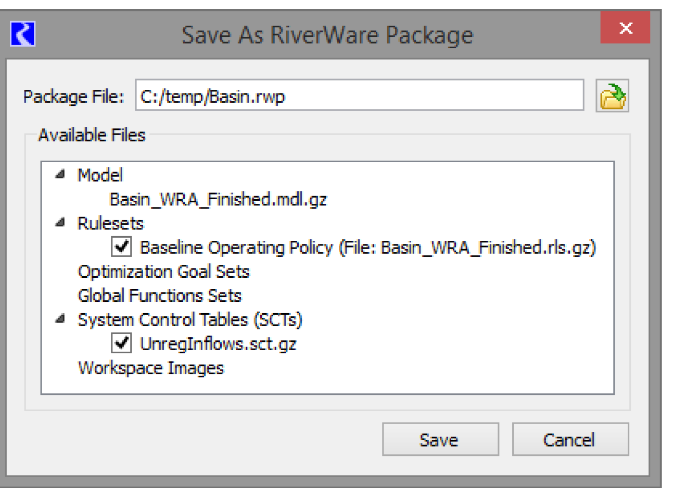
Task: Close the Save As RiverWare Package dialog
Action: (x=625, y=28)
